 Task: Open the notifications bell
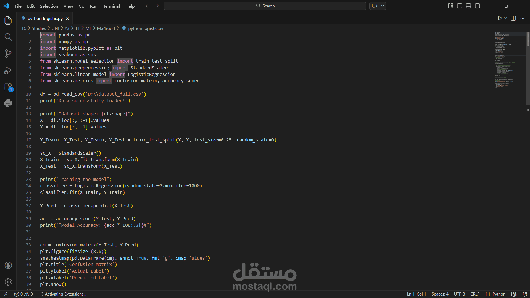(x=525, y=294)
